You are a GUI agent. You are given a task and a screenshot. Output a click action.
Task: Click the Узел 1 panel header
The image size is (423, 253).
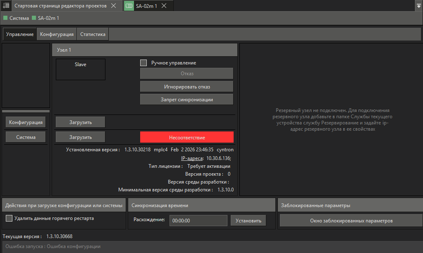(x=145, y=50)
